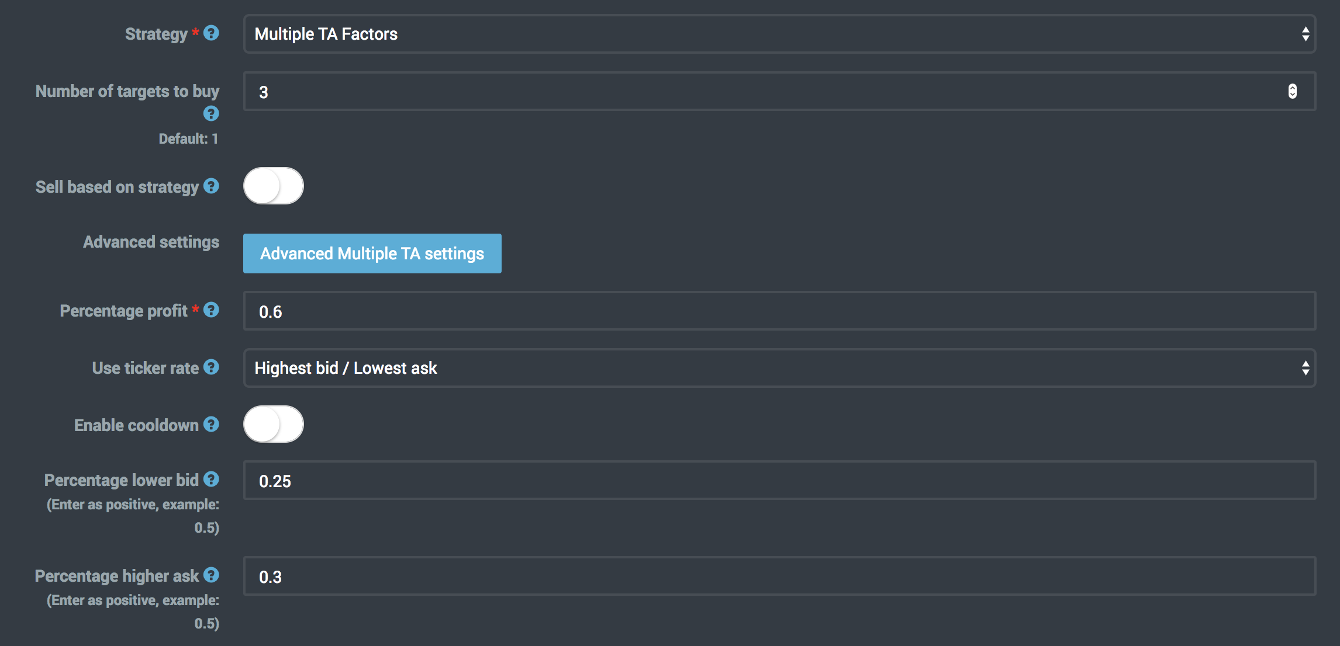Click the Percentage profit input field

(x=779, y=311)
